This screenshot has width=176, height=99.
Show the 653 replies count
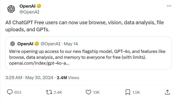pos(18,92)
